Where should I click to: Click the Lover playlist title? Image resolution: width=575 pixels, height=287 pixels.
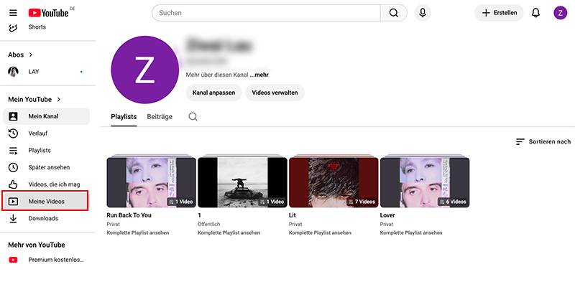pos(387,215)
